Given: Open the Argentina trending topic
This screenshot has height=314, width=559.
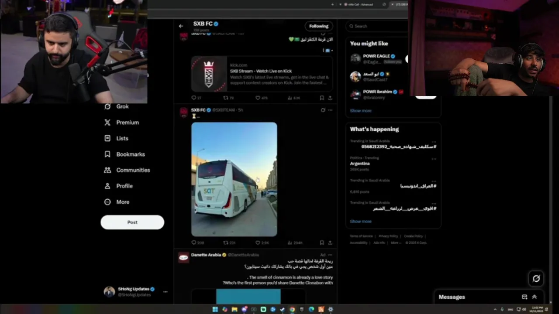Looking at the screenshot, I should [x=360, y=164].
